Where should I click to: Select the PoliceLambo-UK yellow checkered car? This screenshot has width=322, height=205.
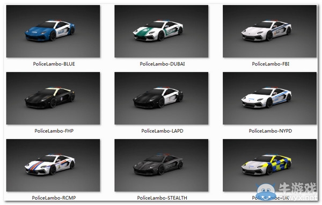click(x=269, y=165)
